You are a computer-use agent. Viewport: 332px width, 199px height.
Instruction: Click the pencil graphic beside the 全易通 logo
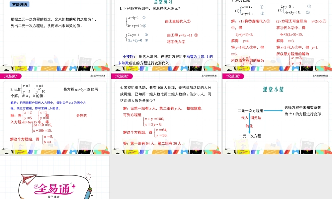[x=87, y=192]
